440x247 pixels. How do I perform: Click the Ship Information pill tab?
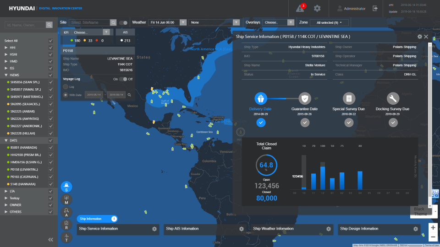tap(97, 219)
